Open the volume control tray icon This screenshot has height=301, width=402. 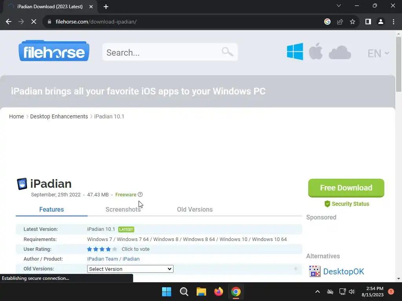point(352,292)
